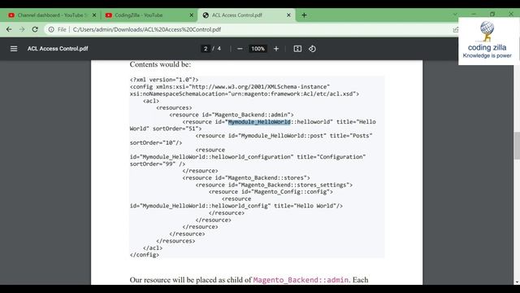Click the scrollbar down arrow
520x293 pixels.
click(x=517, y=282)
